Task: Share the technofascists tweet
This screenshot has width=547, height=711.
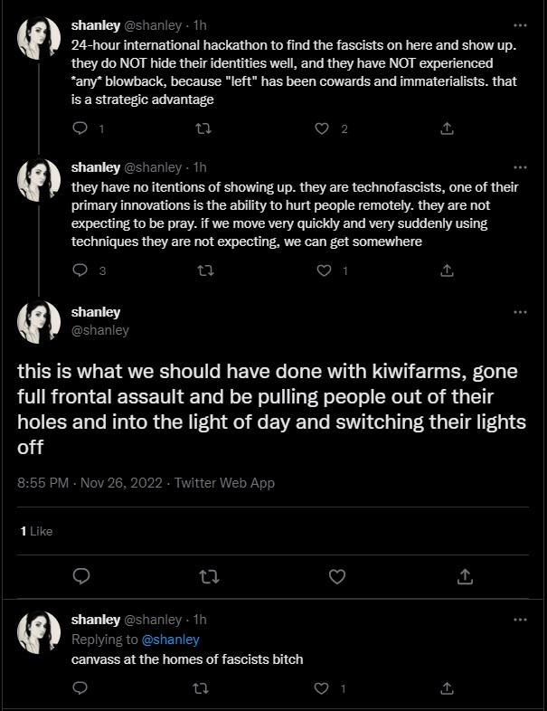Action: [446, 270]
